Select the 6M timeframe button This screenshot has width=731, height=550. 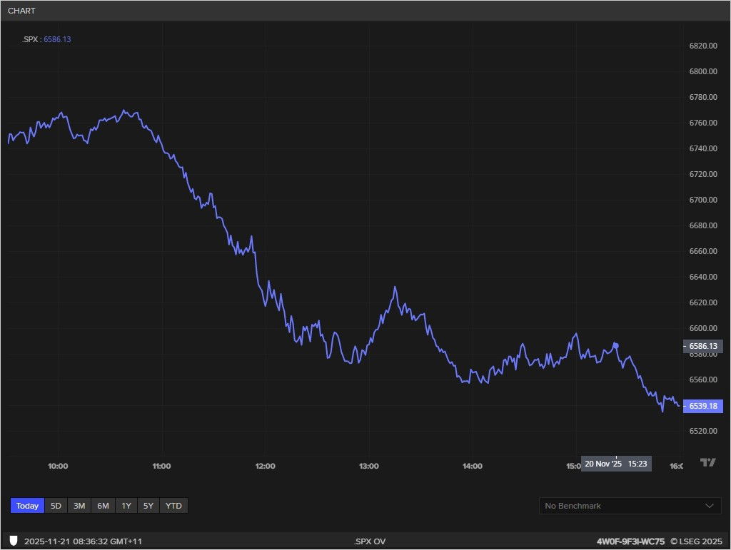click(102, 505)
